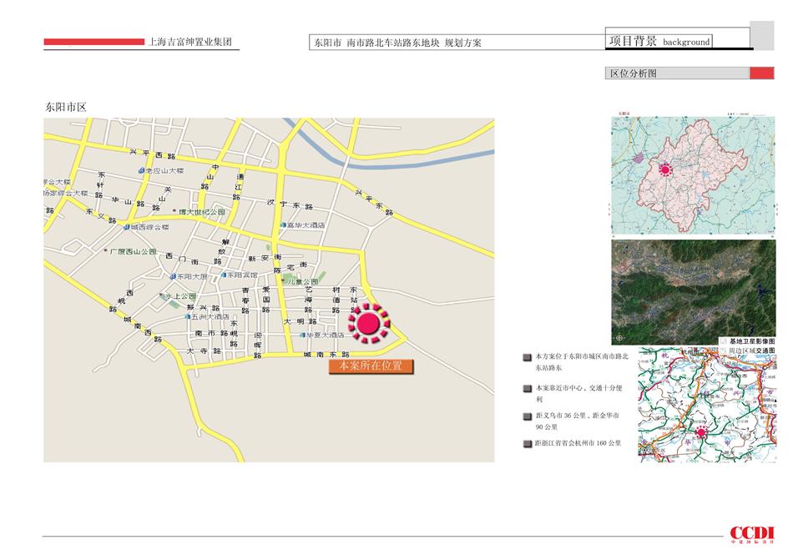
Task: Click the bullet square before 距义乌市 36 公里
Action: [527, 416]
